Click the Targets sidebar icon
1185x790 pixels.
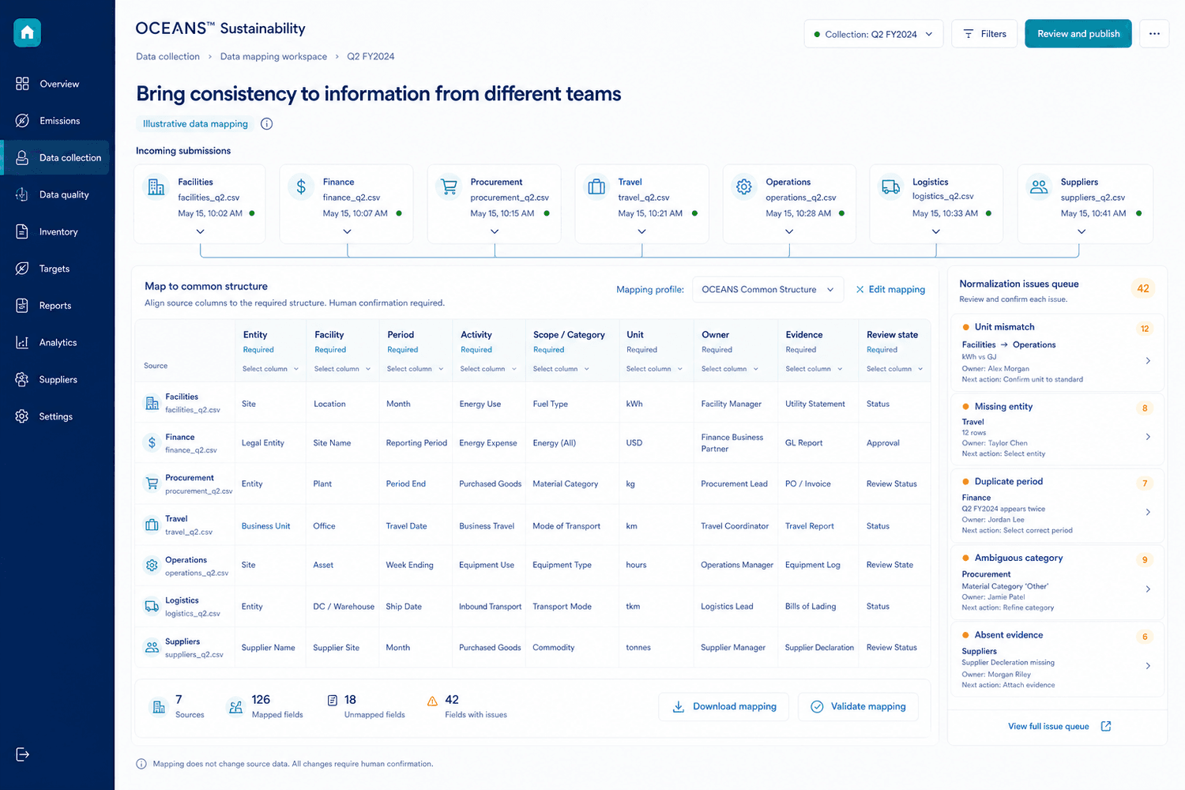22,269
